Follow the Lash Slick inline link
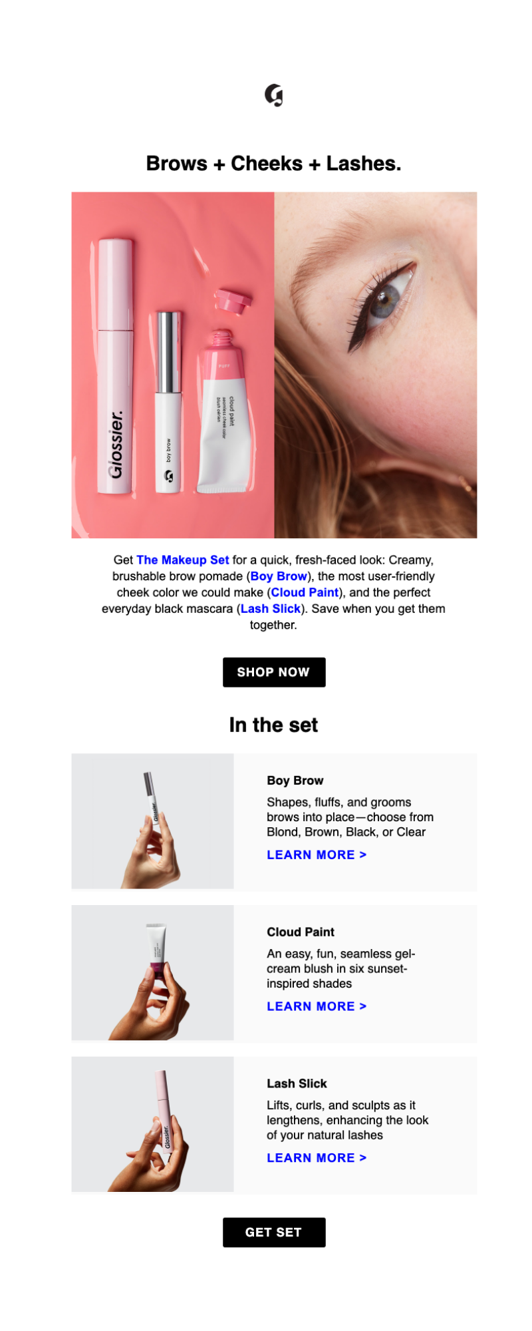Viewport: 532px width, 1331px height. tap(271, 609)
